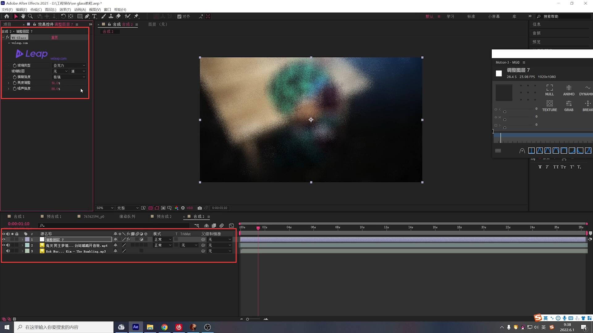Select the Hand tool

click(23, 16)
